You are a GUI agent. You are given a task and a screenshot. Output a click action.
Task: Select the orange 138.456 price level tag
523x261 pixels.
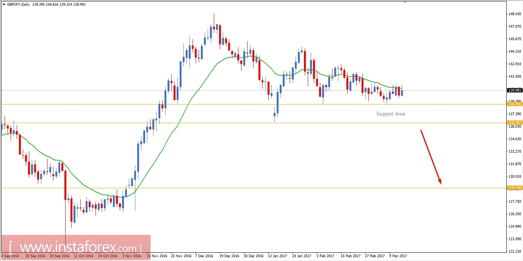[x=514, y=103]
